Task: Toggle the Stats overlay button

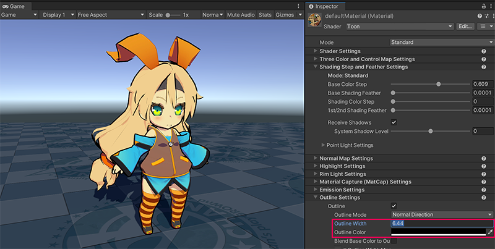Action: 265,15
